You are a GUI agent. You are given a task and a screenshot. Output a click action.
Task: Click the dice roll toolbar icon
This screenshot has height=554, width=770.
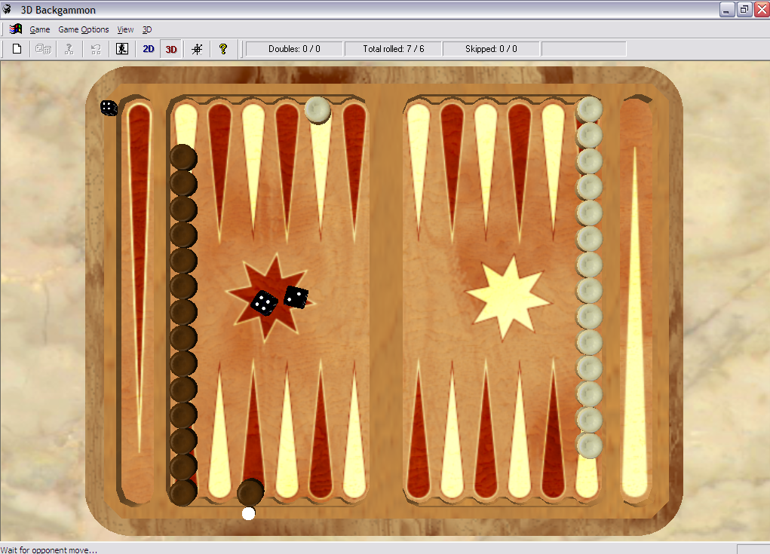pyautogui.click(x=41, y=48)
